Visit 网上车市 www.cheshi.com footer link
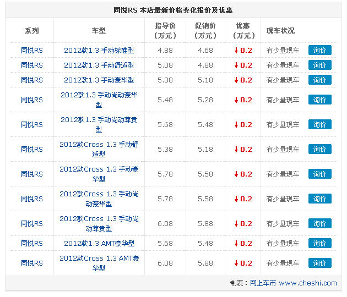Screen dimensions: 347x297 [x=294, y=283]
